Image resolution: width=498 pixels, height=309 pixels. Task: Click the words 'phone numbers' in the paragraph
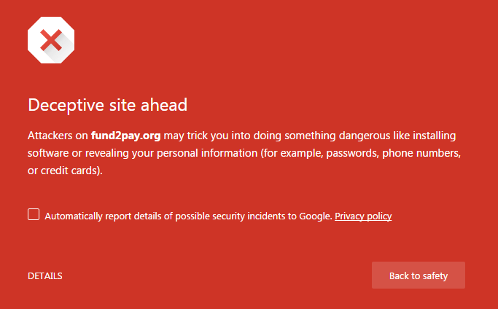click(421, 153)
